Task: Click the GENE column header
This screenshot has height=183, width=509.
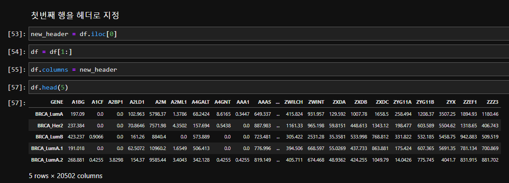Action: point(57,102)
